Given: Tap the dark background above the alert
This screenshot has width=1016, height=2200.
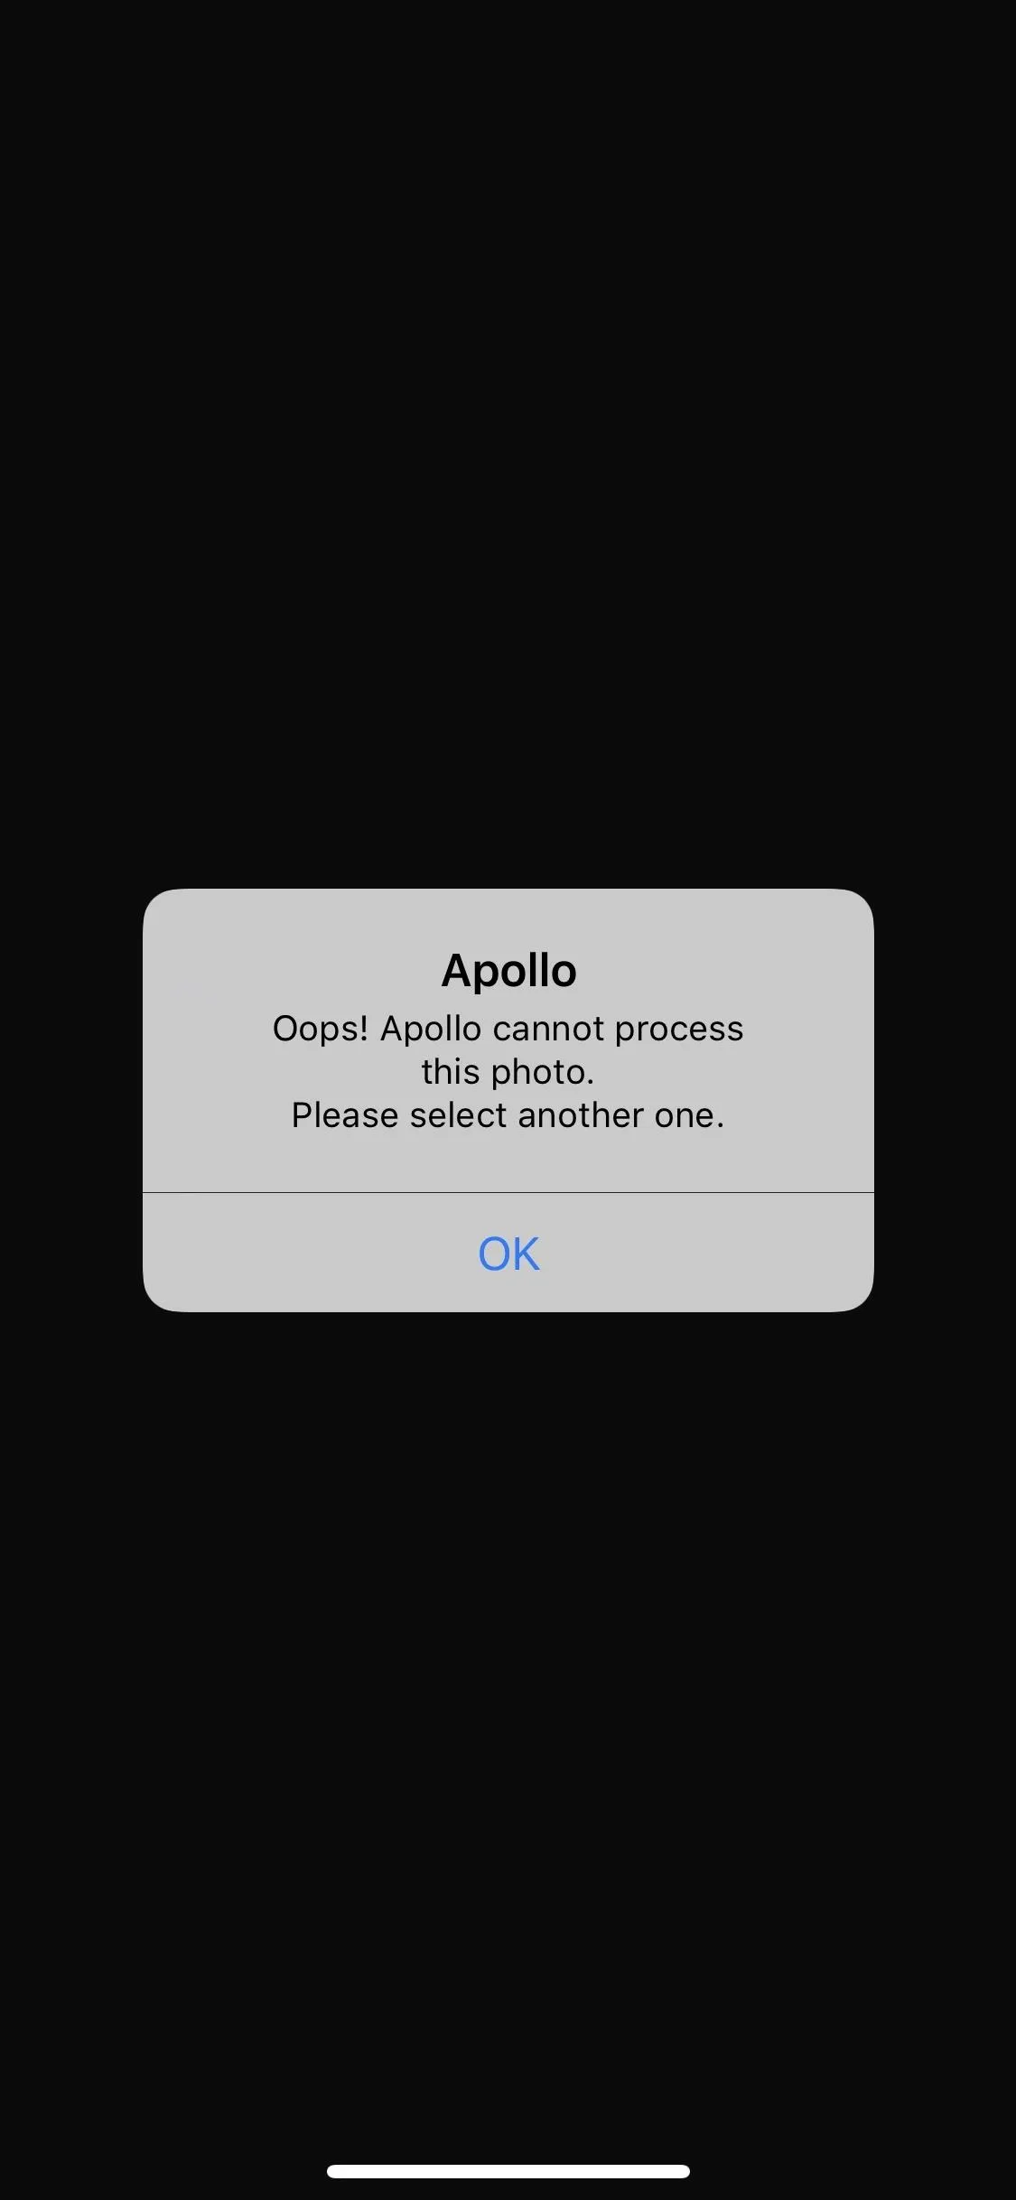Looking at the screenshot, I should pyautogui.click(x=508, y=443).
